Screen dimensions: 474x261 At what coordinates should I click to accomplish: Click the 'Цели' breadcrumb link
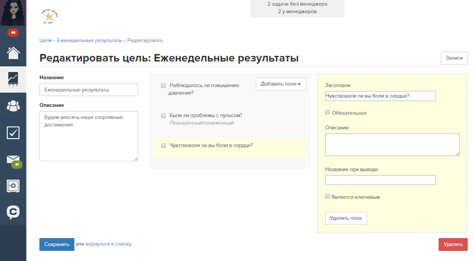pyautogui.click(x=45, y=40)
